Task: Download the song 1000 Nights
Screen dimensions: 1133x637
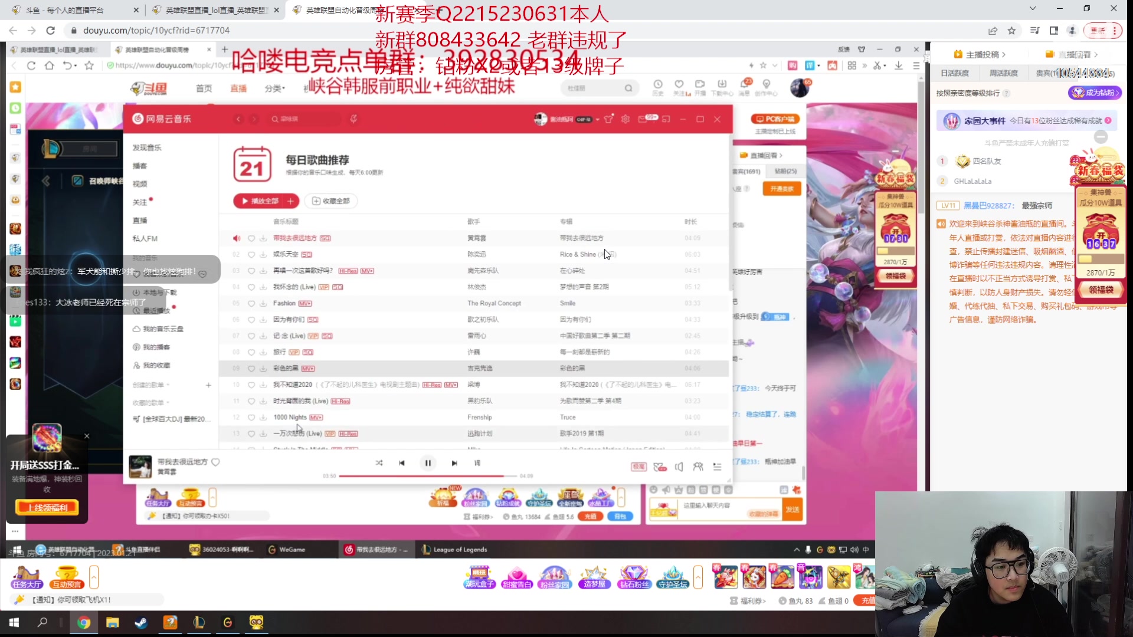Action: (263, 417)
